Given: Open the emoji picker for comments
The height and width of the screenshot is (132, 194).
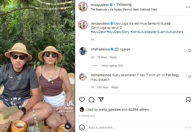Looking at the screenshot, I should pyautogui.click(x=82, y=127).
